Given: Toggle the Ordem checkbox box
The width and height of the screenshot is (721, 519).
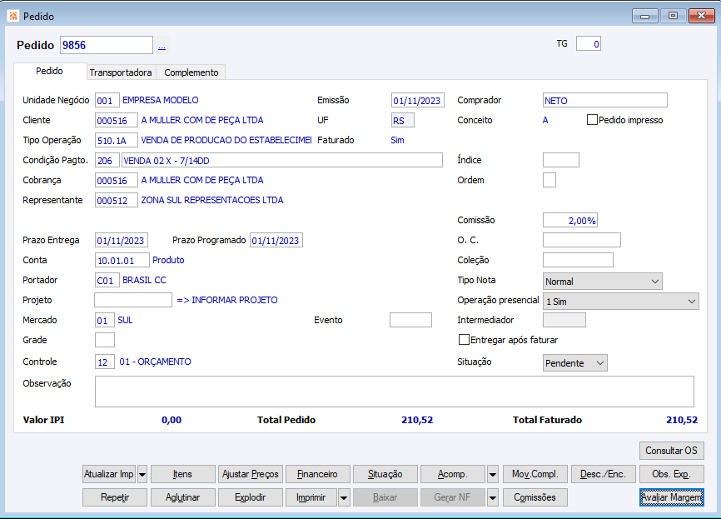Looking at the screenshot, I should pos(549,180).
